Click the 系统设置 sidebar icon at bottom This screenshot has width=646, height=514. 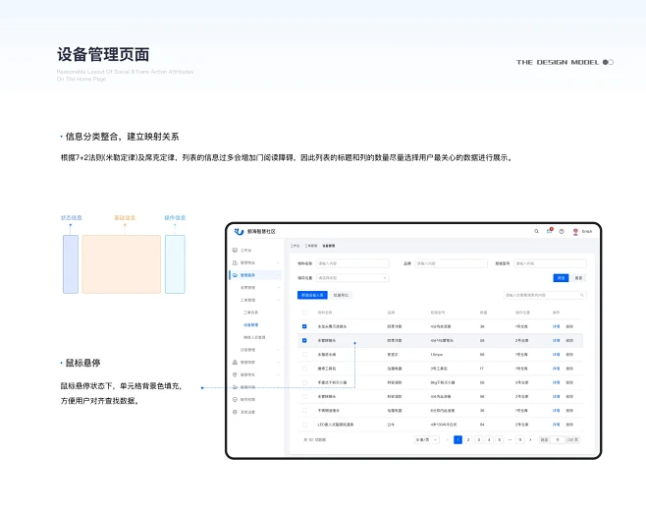click(x=235, y=412)
